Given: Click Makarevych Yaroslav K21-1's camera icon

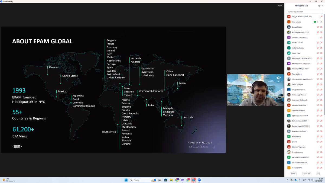Looking at the screenshot, I should pos(321,58).
